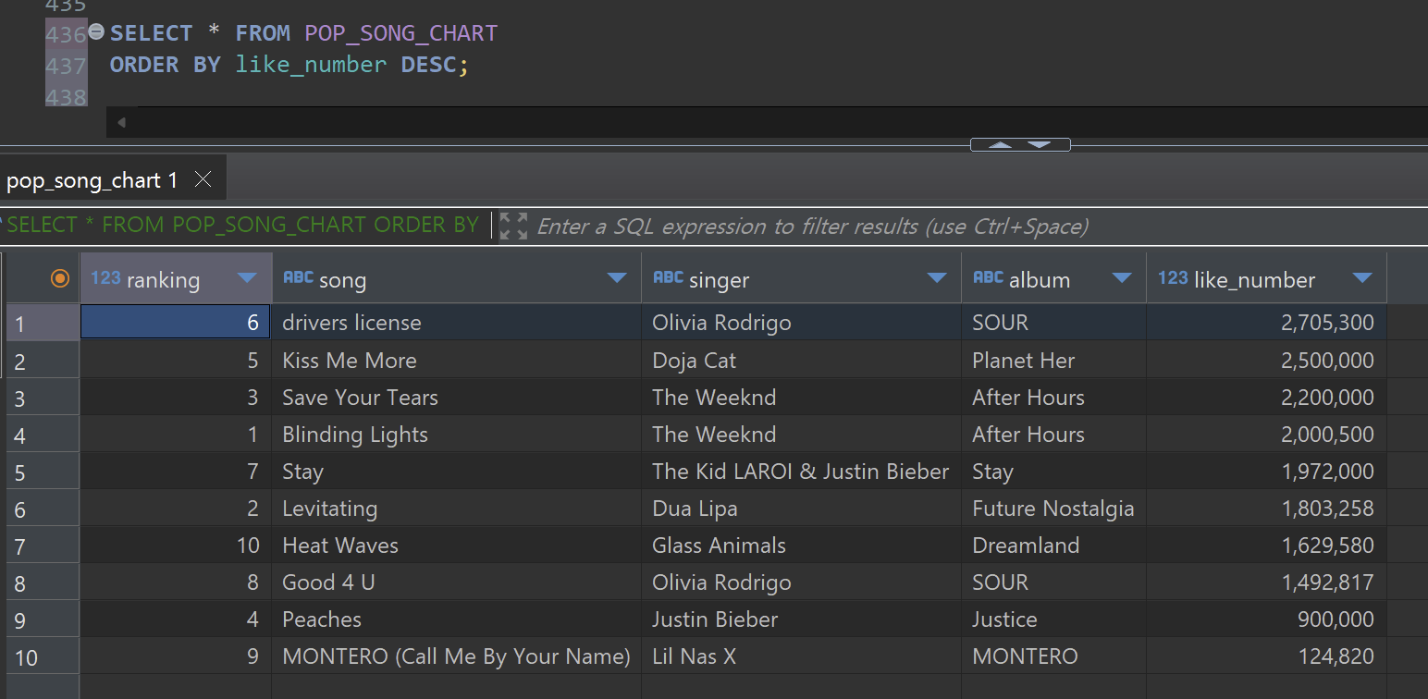This screenshot has width=1428, height=699.
Task: Click the 'Justin Bieber' singer cell in Peaches row
Action: tap(801, 619)
